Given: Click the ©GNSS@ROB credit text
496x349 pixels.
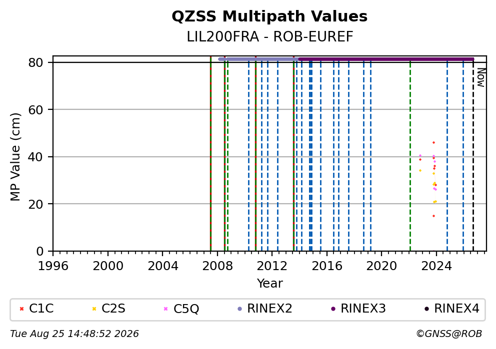Looking at the screenshot, I should point(449,334).
